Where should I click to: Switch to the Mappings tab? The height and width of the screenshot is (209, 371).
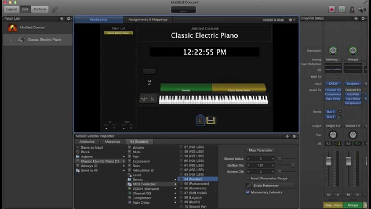point(112,142)
